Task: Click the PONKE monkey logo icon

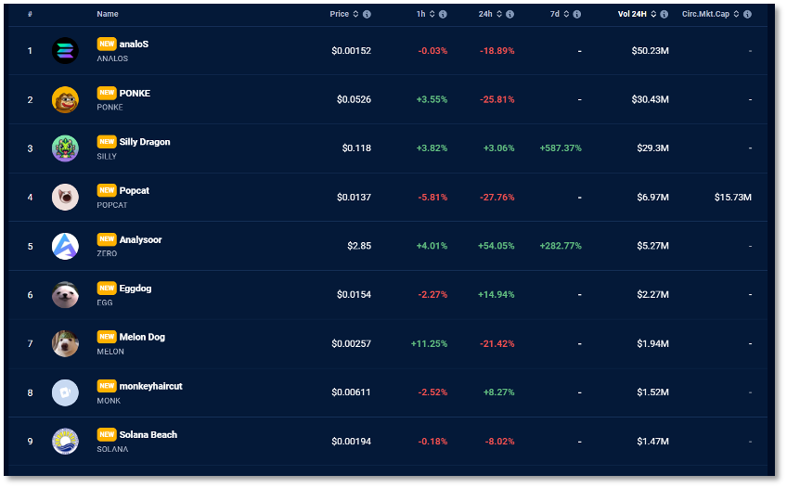Action: click(x=65, y=99)
